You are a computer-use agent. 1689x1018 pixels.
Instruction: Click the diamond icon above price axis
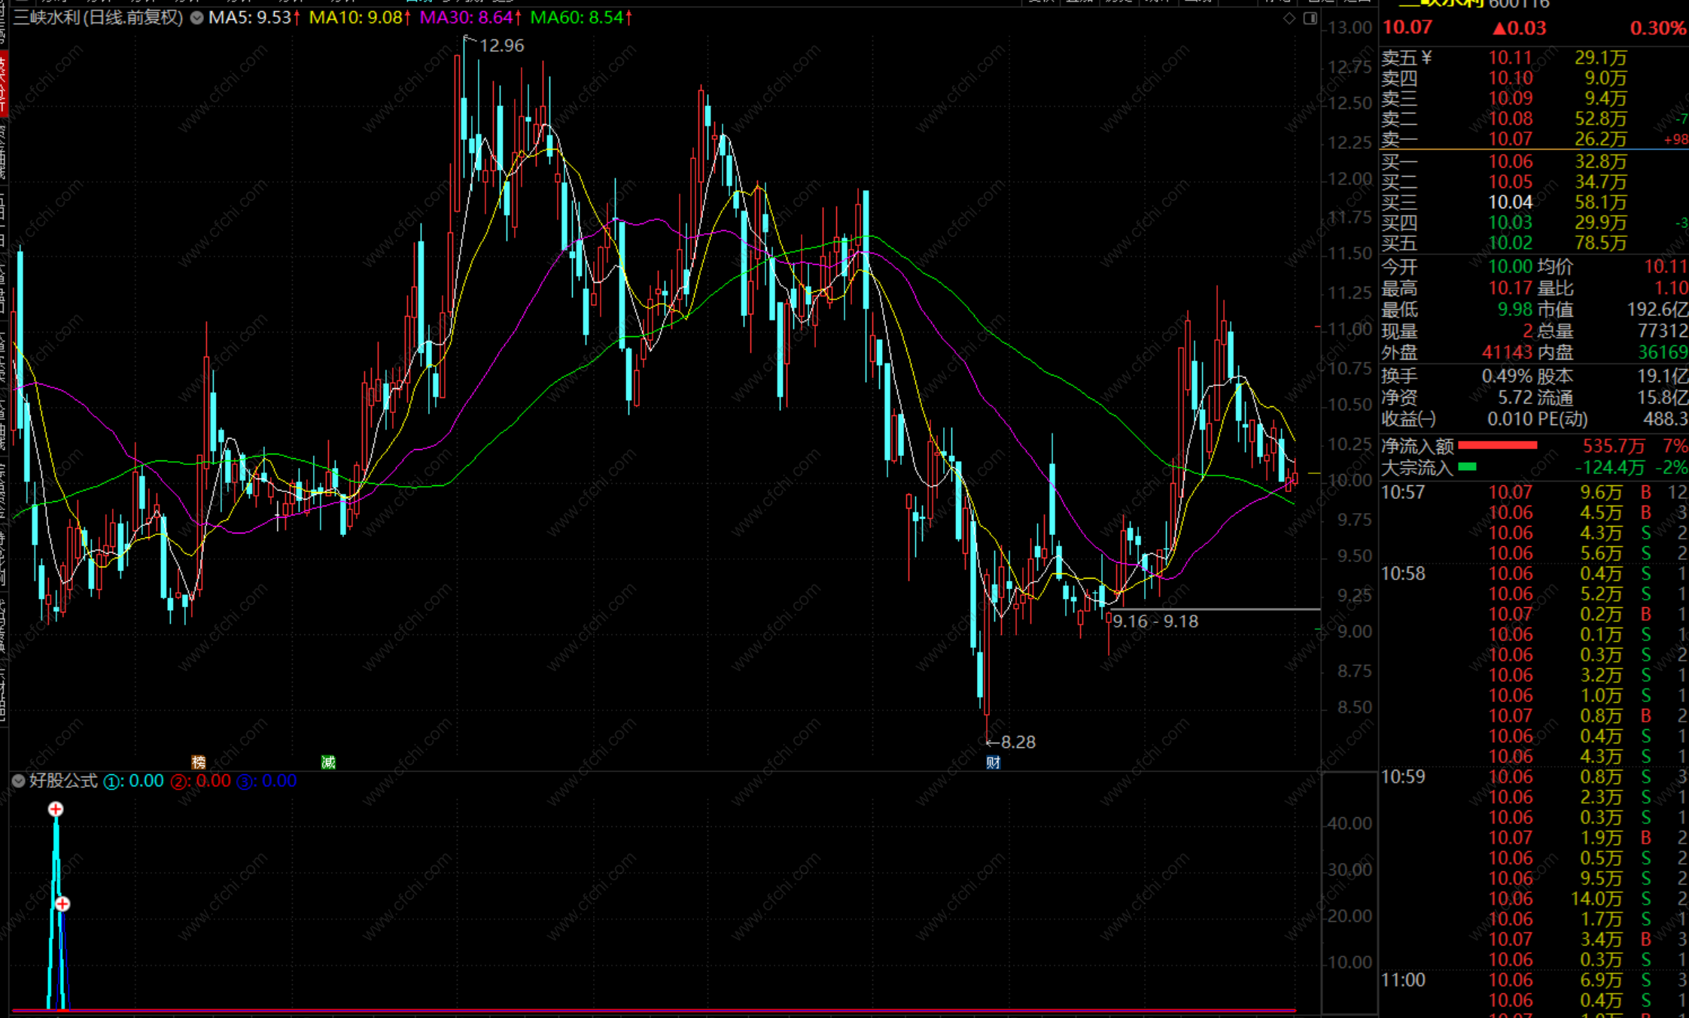pos(1289,18)
